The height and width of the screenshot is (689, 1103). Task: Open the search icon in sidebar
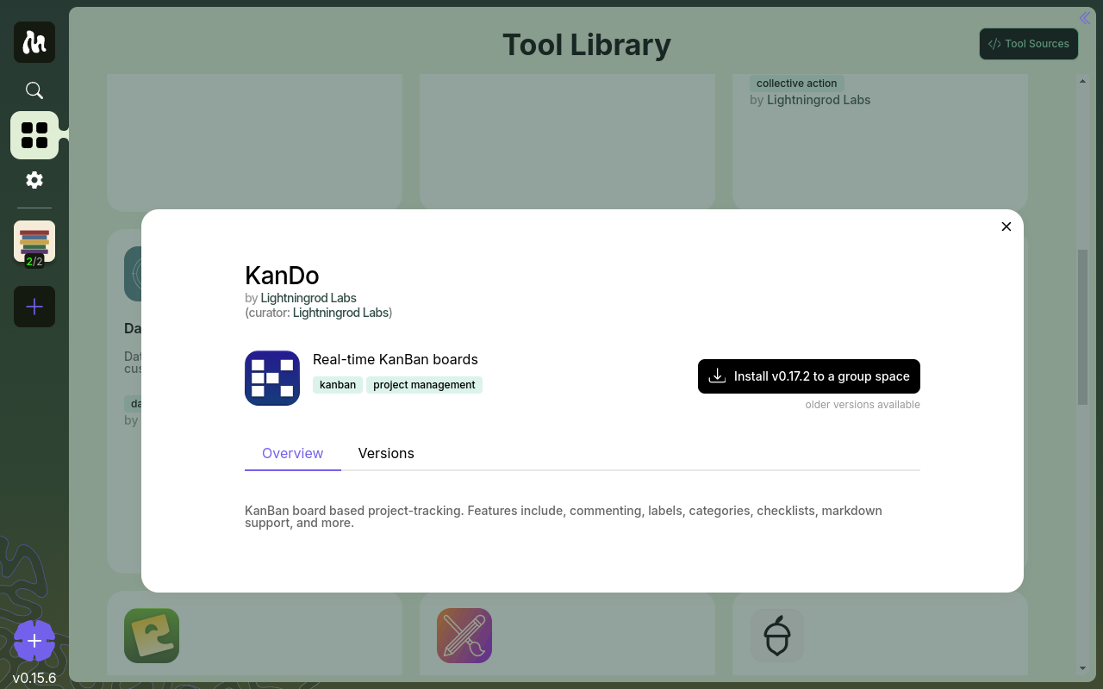[34, 90]
